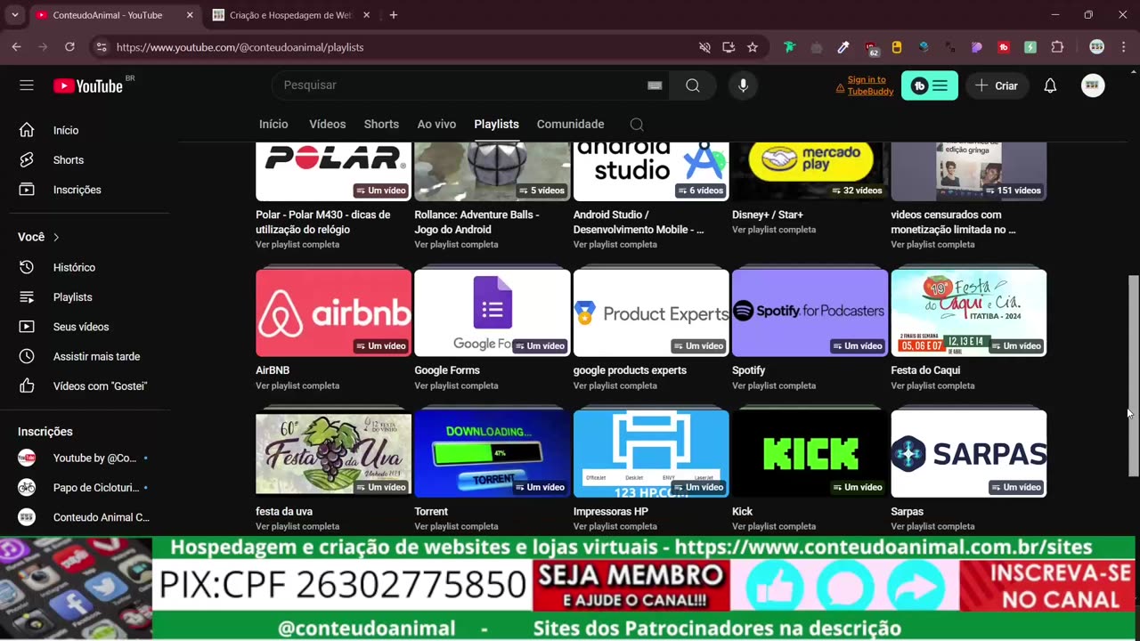Select the Playlists channel tab
The image size is (1140, 641).
(x=496, y=125)
